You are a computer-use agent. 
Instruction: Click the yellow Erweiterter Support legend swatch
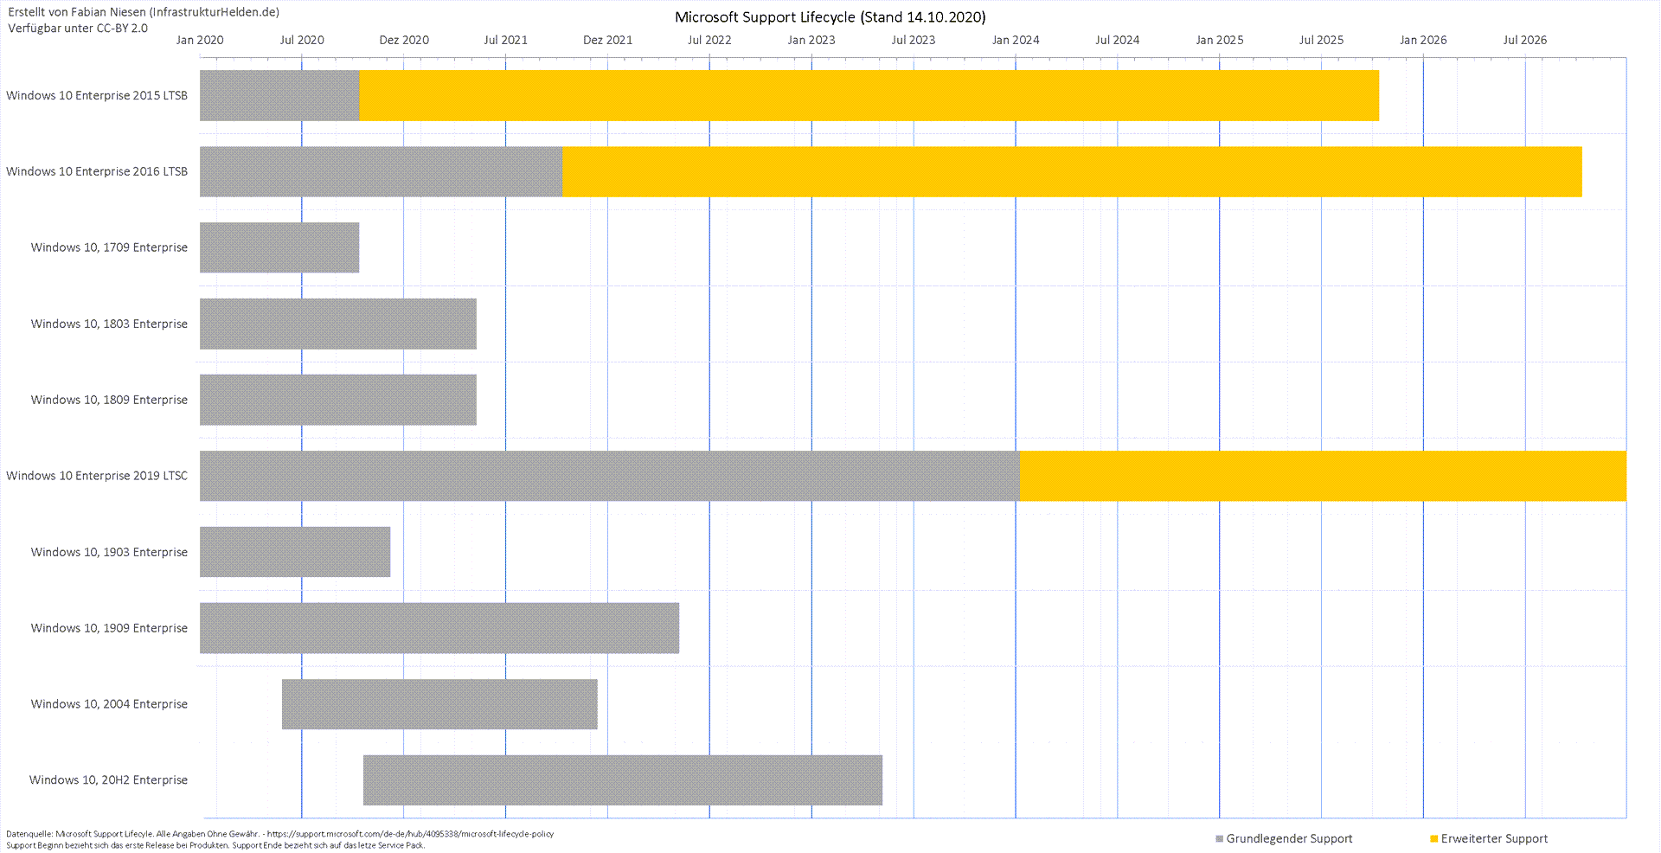[1434, 839]
